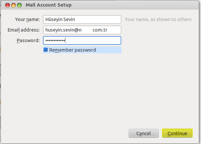Place cursor on 'huseyin.sevin@n' email text
The height and width of the screenshot is (144, 201).
[x=63, y=30]
